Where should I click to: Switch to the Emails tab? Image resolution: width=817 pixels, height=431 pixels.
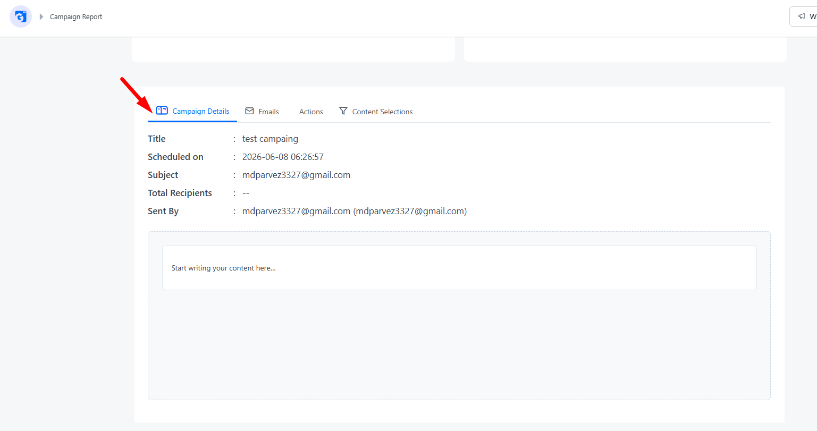268,112
